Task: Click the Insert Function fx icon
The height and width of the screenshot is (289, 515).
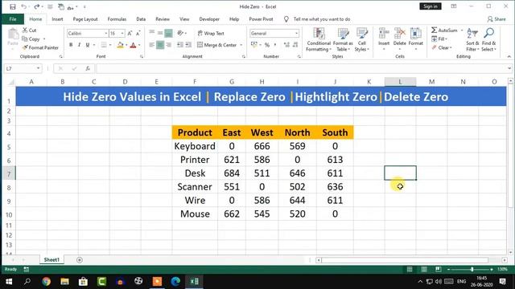Action: point(88,68)
